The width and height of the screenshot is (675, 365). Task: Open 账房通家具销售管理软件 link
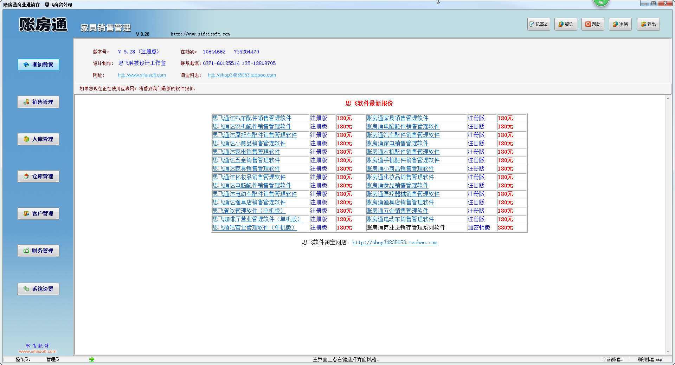pos(397,118)
